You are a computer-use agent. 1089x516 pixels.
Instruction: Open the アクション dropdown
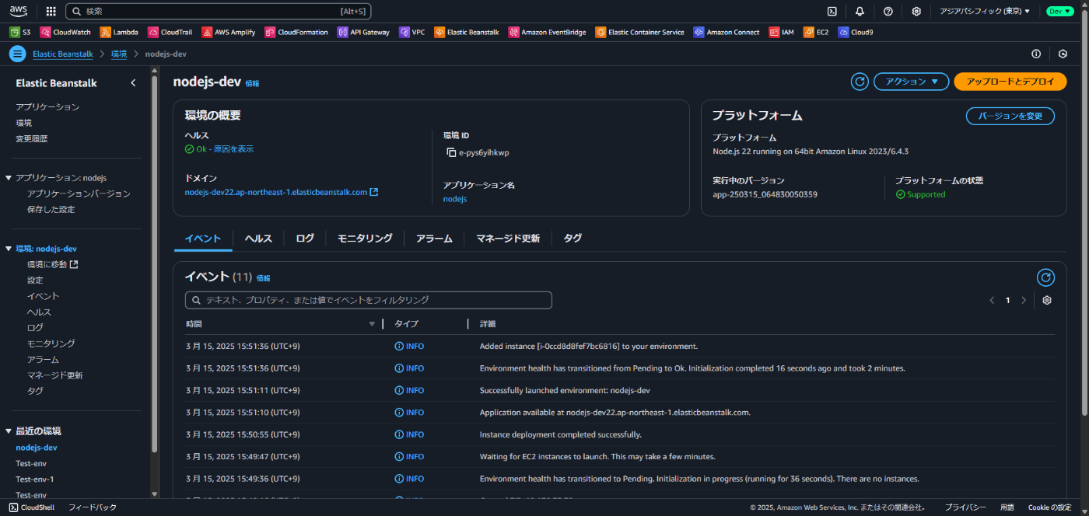coord(912,82)
